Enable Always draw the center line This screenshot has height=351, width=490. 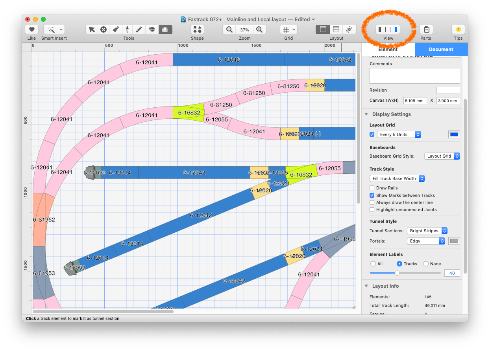click(372, 202)
